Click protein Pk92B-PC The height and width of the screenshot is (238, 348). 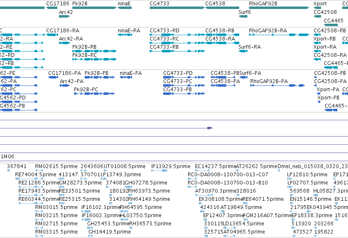point(86,90)
